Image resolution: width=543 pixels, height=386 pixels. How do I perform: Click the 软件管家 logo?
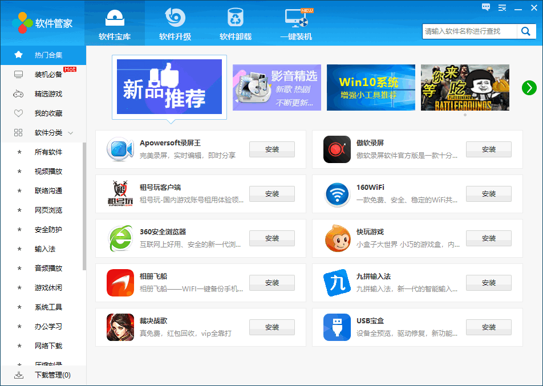(42, 23)
